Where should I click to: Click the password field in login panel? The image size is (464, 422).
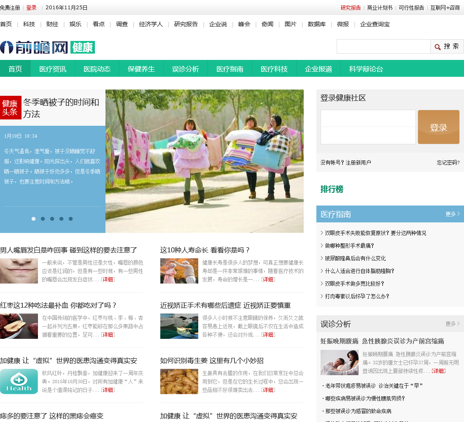point(368,135)
